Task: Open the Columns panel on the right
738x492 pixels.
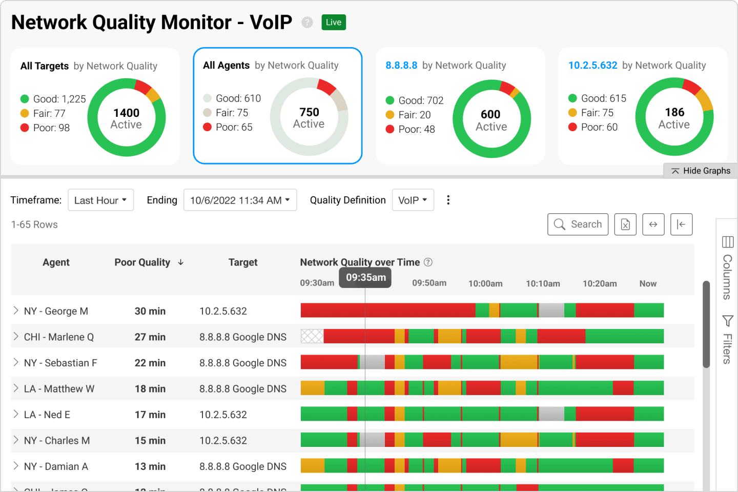Action: click(x=727, y=266)
